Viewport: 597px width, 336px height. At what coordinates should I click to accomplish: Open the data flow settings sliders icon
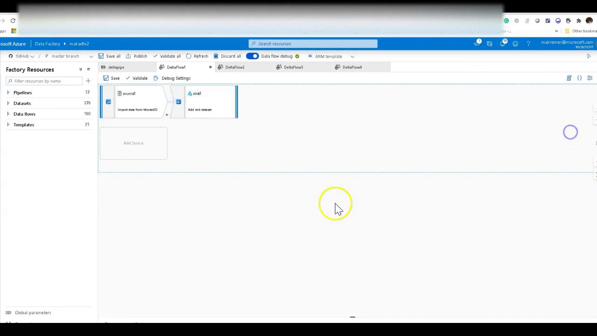pyautogui.click(x=590, y=78)
